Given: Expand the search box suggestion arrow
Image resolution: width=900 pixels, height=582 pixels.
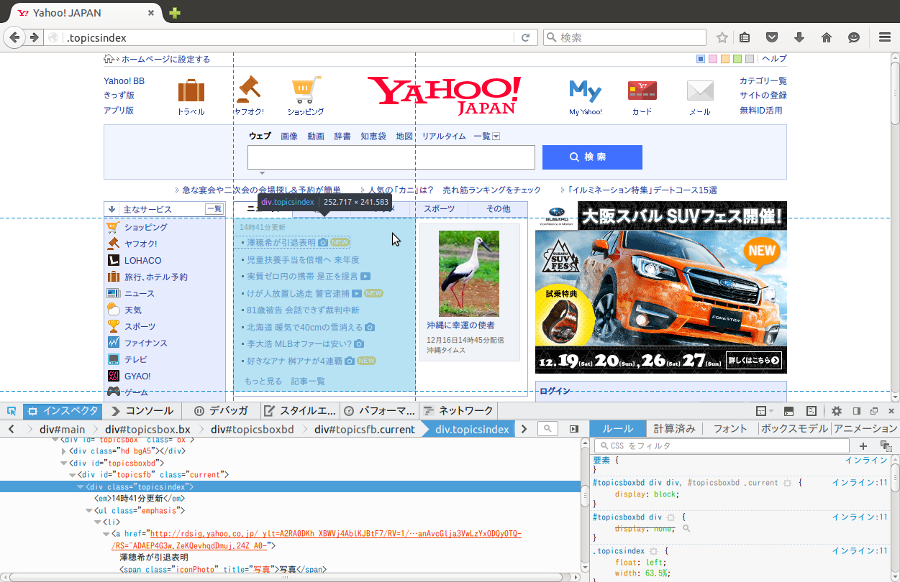Looking at the screenshot, I should pyautogui.click(x=262, y=173).
